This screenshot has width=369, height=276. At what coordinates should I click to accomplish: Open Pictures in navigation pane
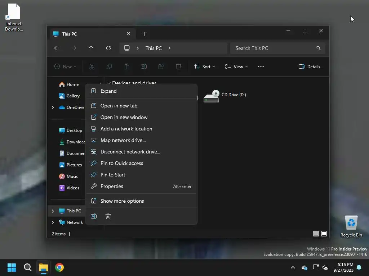(71, 165)
